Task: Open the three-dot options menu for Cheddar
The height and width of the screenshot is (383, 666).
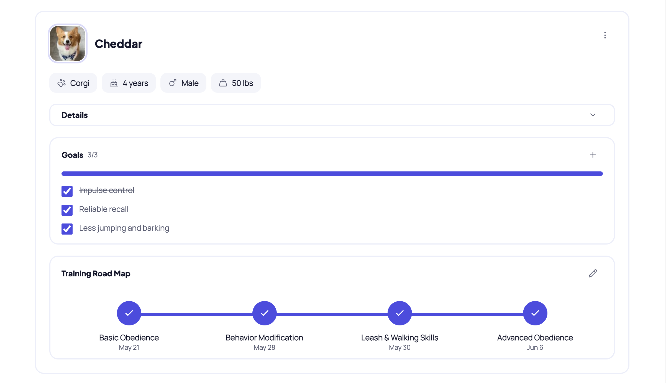Action: pos(605,35)
